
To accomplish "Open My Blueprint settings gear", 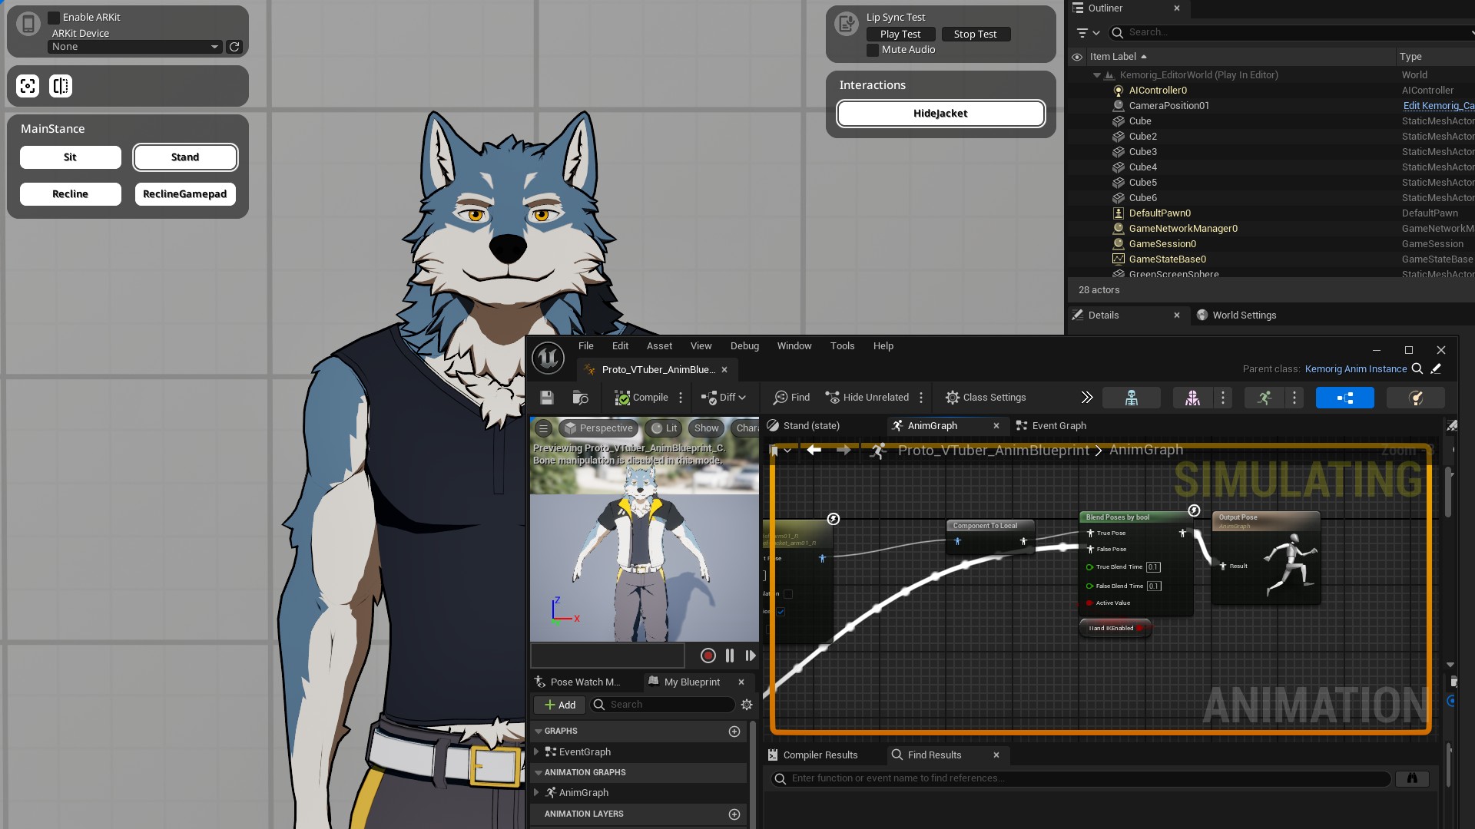I will (746, 705).
